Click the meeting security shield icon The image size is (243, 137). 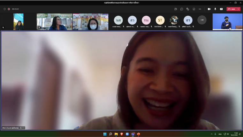(x=5, y=9)
